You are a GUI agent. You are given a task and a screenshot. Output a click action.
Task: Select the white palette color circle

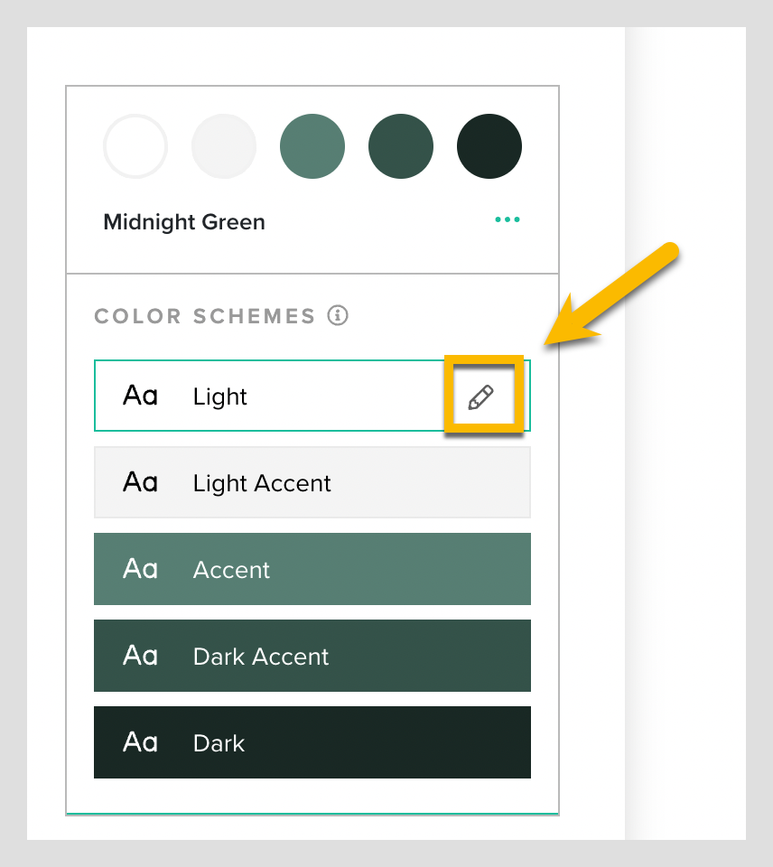pyautogui.click(x=135, y=146)
